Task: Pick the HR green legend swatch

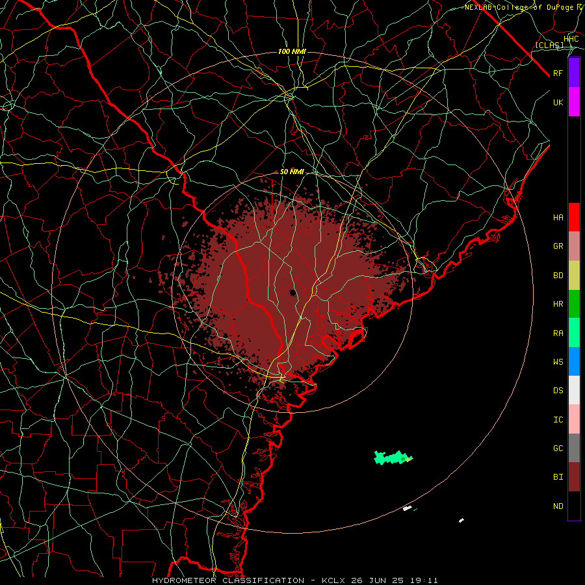Action: 574,304
